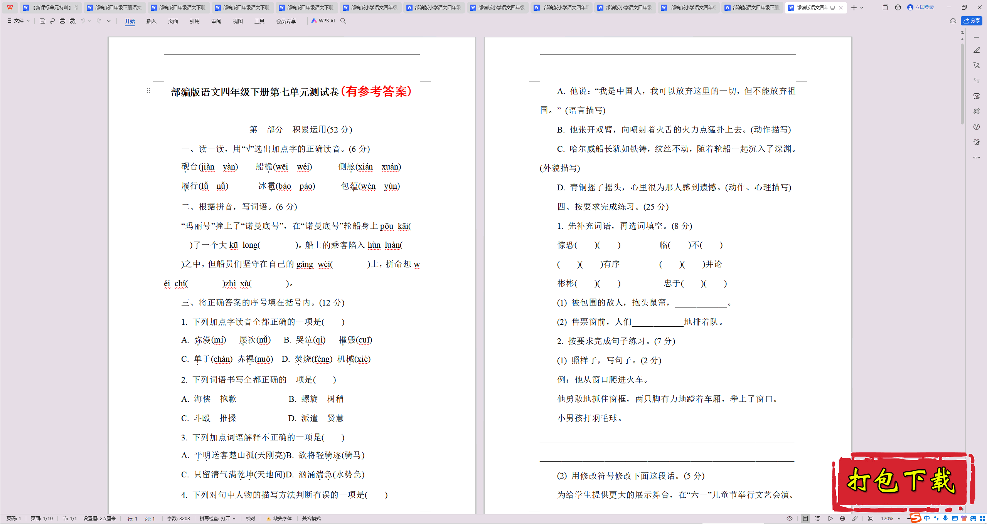
Task: Open WPS AI assistant
Action: 323,21
